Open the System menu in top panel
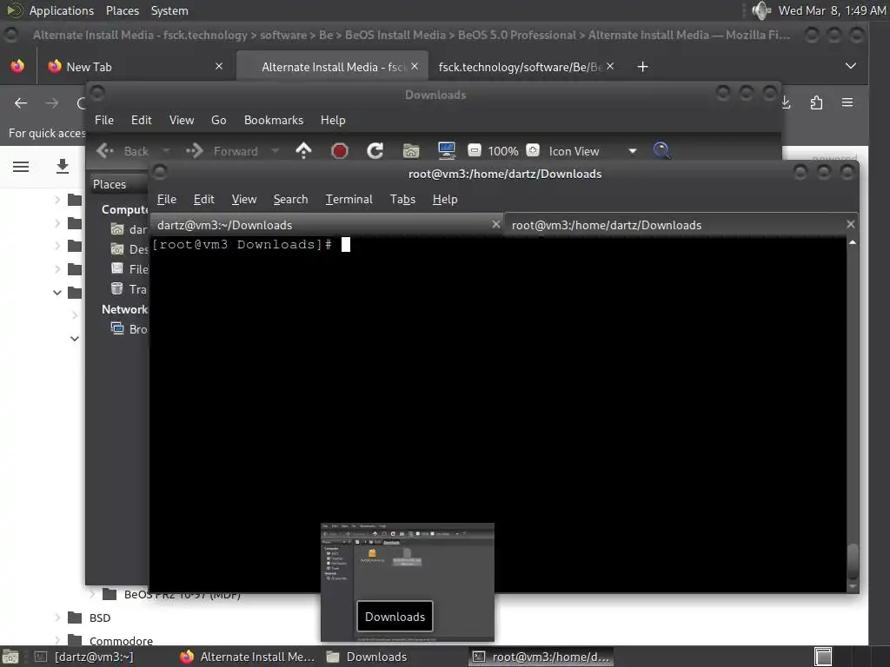 coord(169,10)
